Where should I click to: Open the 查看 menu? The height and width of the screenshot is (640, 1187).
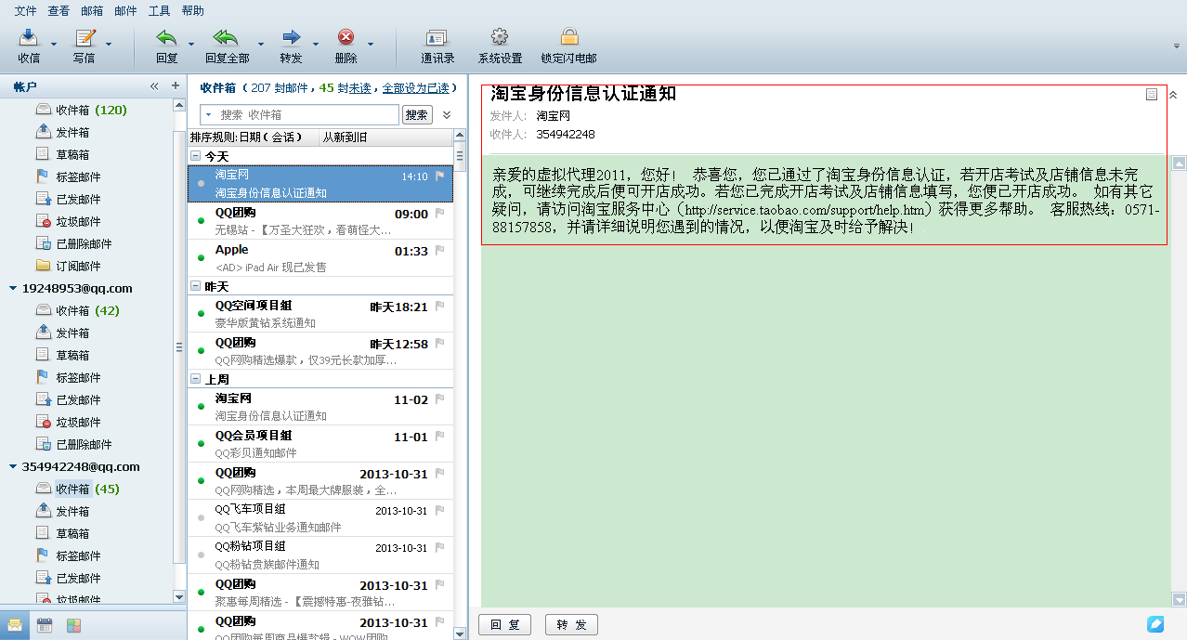(59, 11)
